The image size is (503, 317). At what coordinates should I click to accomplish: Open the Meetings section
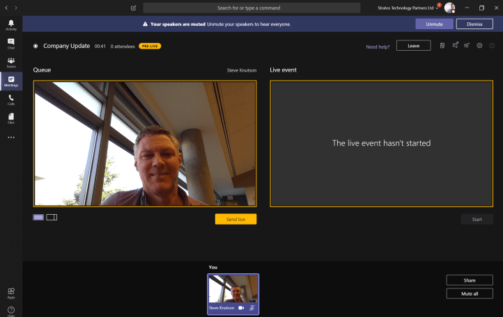click(x=11, y=81)
